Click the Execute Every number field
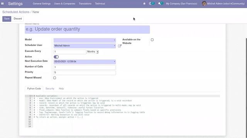Viewport: 247px width, 138px height. 70,52
